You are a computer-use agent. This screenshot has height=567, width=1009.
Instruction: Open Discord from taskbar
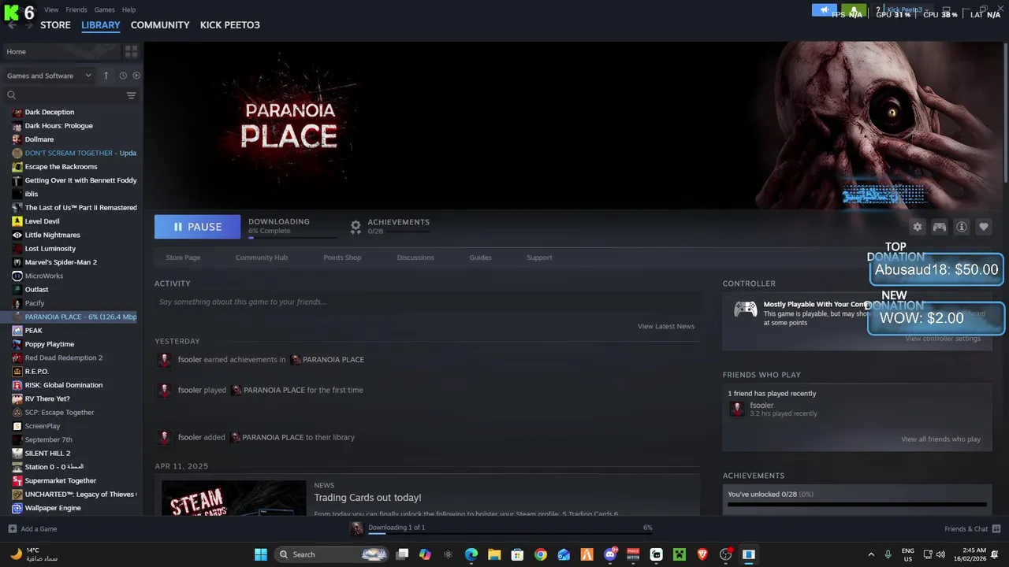610,554
